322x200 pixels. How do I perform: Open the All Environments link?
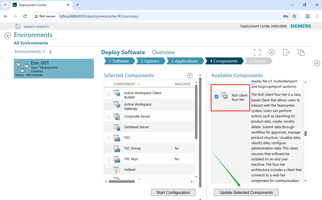click(31, 43)
